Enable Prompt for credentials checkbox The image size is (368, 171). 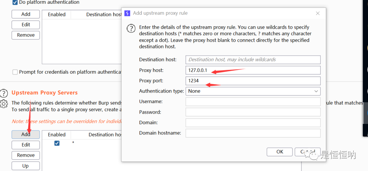[15, 72]
